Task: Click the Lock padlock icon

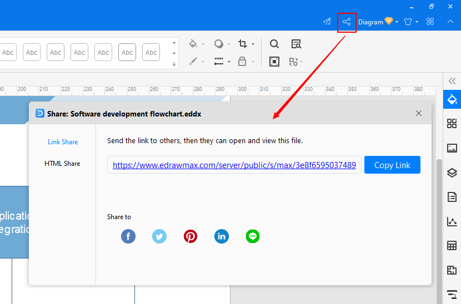Action: [x=242, y=62]
